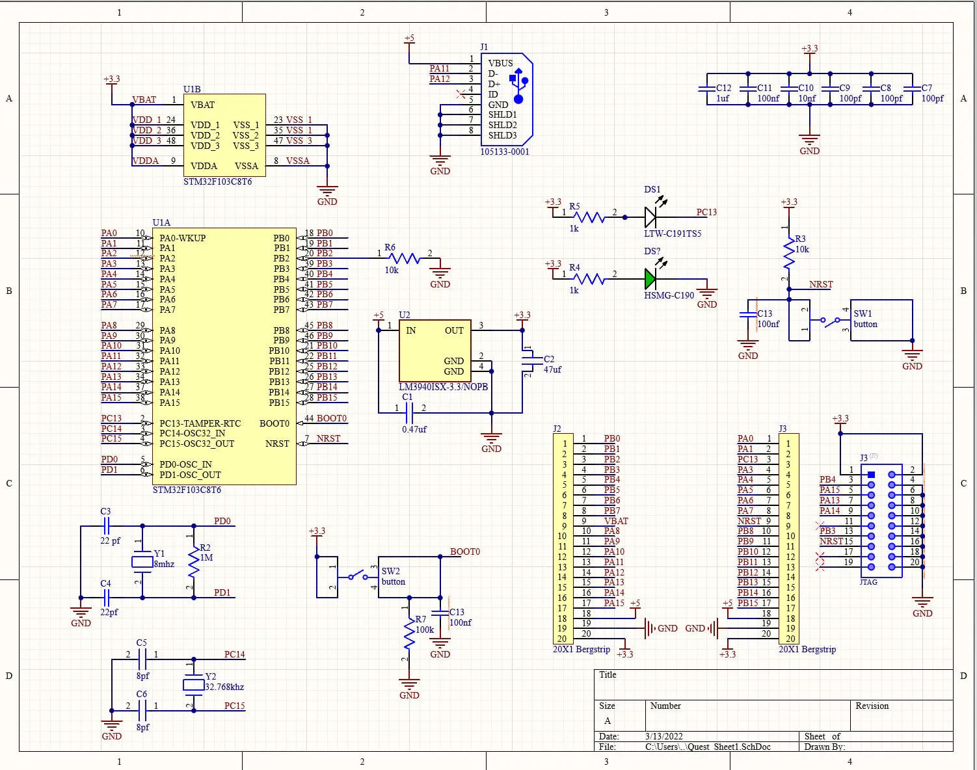Select the Y2 32.768khz crystal symbol
The height and width of the screenshot is (770, 977).
[193, 684]
